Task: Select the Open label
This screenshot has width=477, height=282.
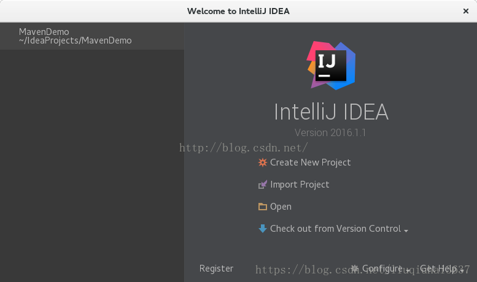Action: [281, 207]
